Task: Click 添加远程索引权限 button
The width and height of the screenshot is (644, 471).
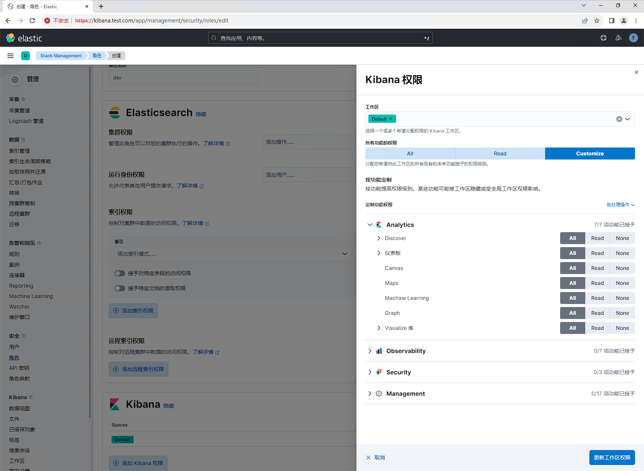Action: click(139, 369)
